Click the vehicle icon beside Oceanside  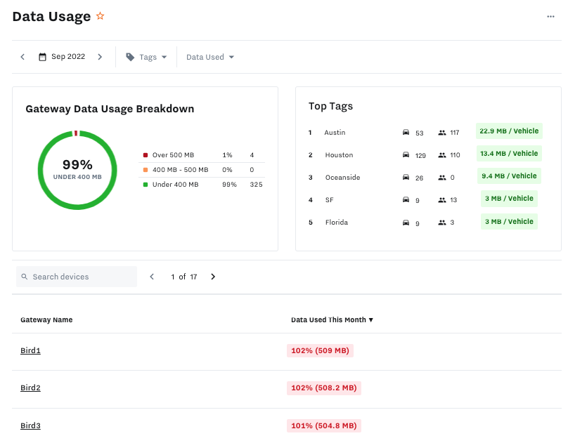tap(407, 177)
